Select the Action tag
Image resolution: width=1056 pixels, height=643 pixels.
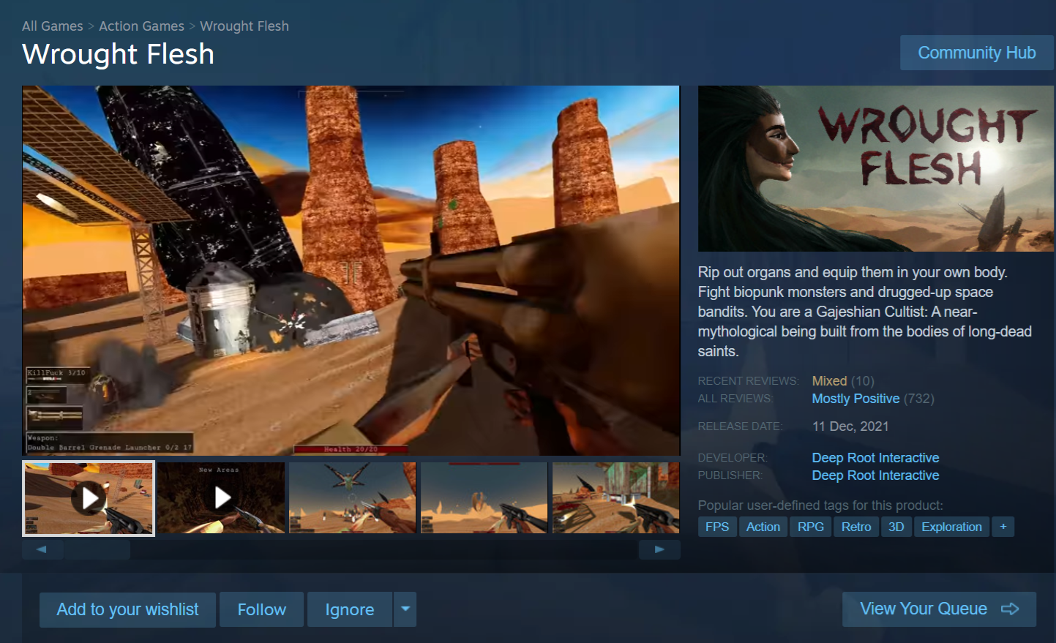coord(763,527)
